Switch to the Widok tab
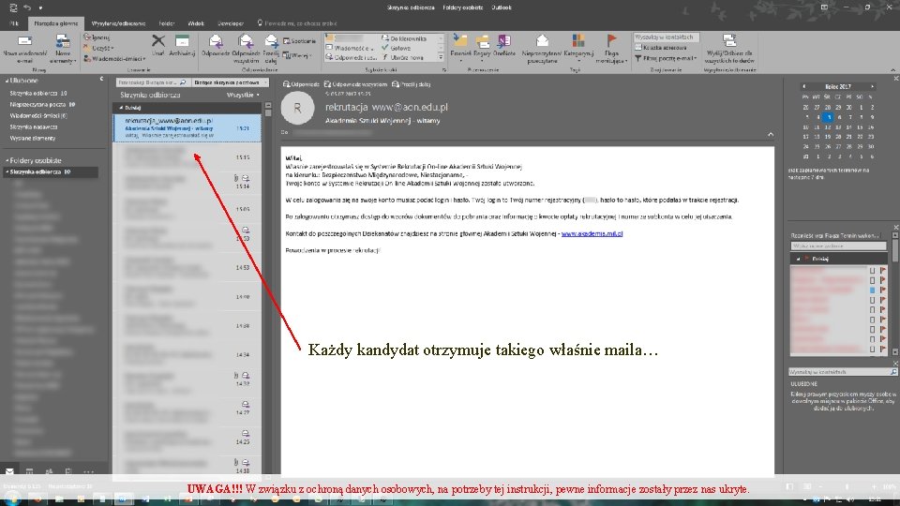 point(196,23)
